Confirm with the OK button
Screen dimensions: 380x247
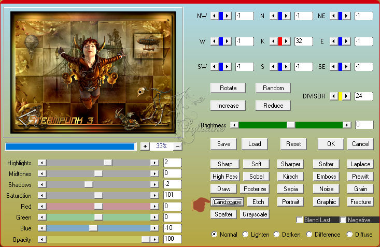331,144
